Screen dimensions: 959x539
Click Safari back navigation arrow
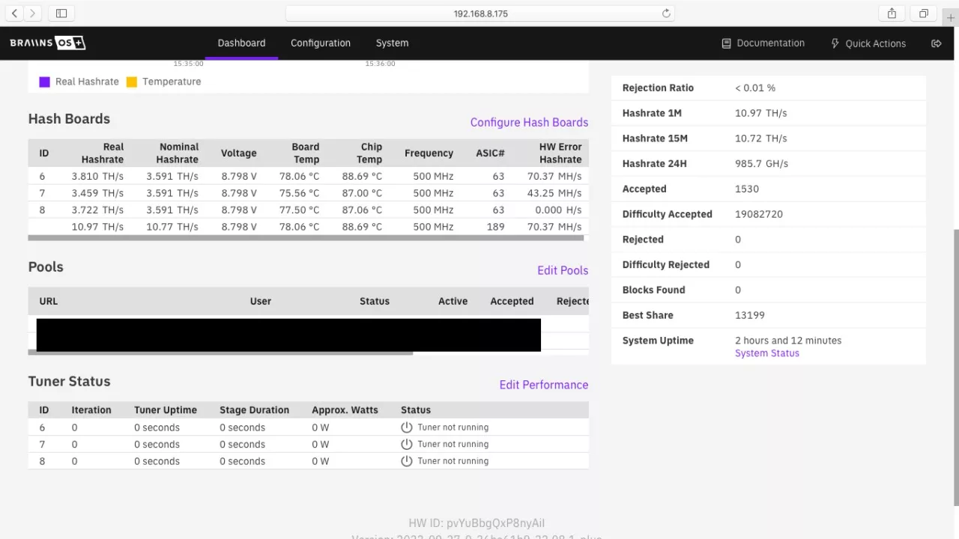coord(14,13)
